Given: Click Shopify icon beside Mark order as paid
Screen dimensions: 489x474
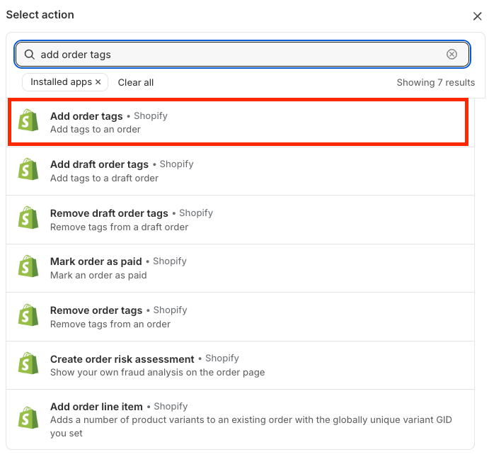Looking at the screenshot, I should pos(28,266).
